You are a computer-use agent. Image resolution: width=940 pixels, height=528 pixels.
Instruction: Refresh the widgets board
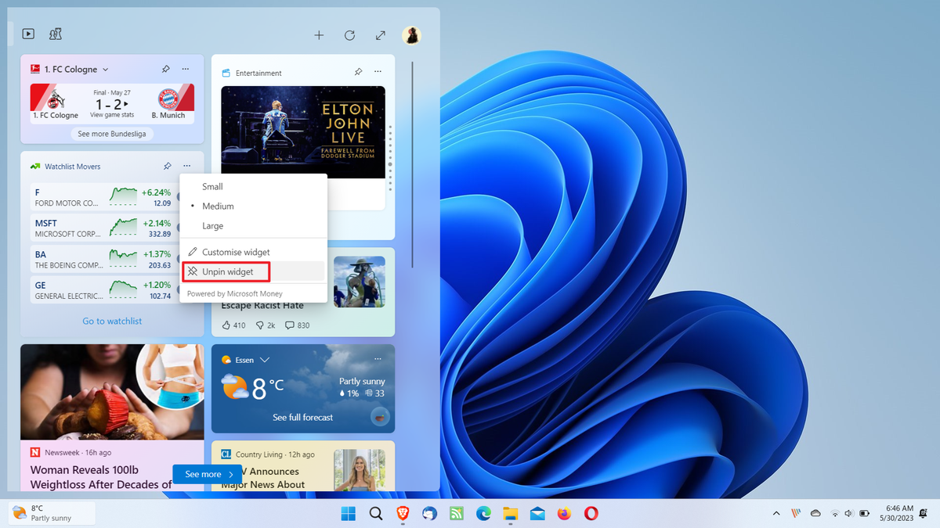349,34
